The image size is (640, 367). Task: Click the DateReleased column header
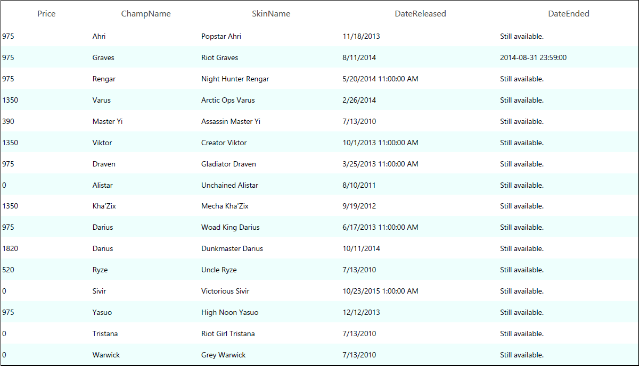click(x=420, y=14)
